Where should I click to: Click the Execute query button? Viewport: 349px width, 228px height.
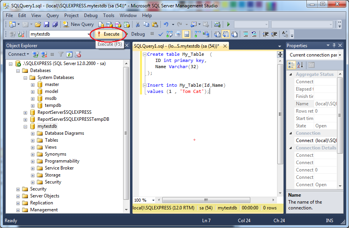[x=108, y=34]
